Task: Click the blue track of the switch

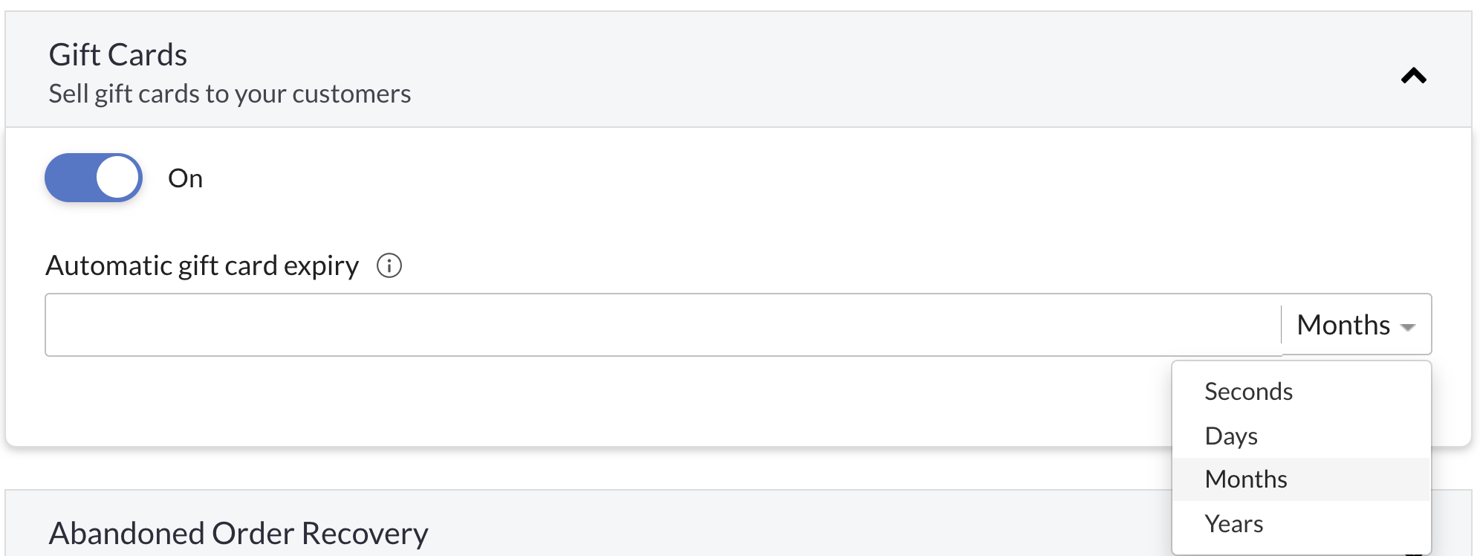Action: pyautogui.click(x=70, y=178)
